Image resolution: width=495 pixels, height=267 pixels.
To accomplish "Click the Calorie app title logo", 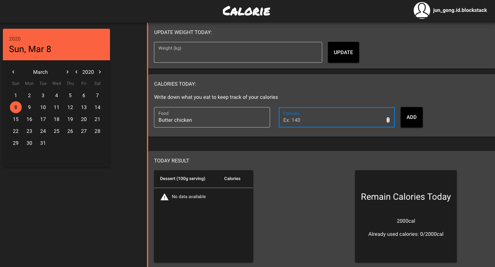I will [x=247, y=11].
